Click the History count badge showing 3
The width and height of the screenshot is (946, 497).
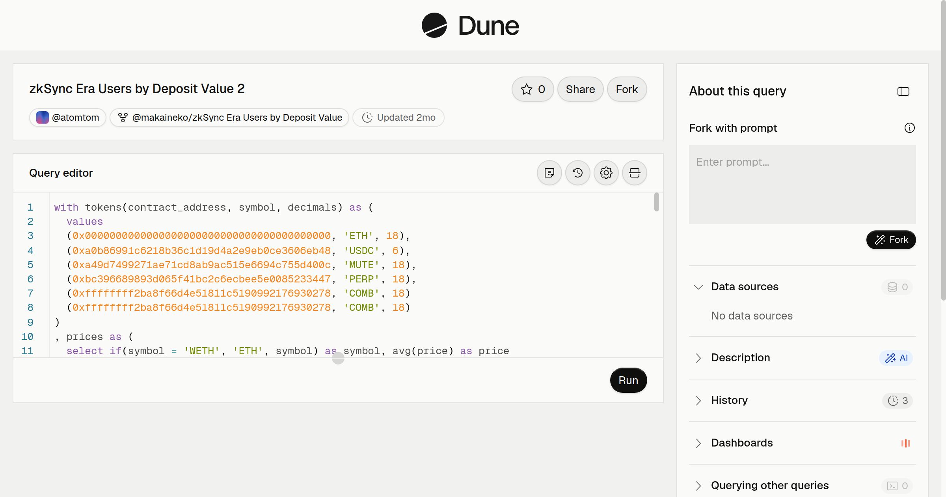[x=898, y=401]
